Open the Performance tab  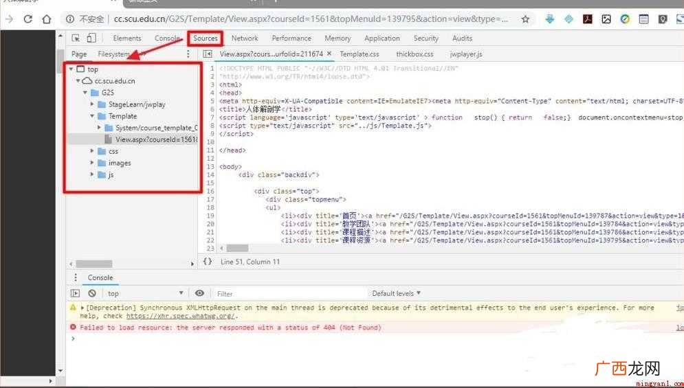(291, 38)
